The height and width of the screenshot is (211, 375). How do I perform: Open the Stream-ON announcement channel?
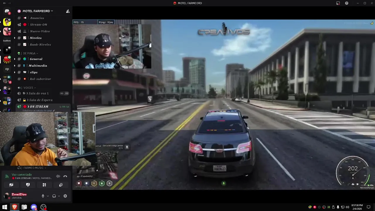pos(44,25)
